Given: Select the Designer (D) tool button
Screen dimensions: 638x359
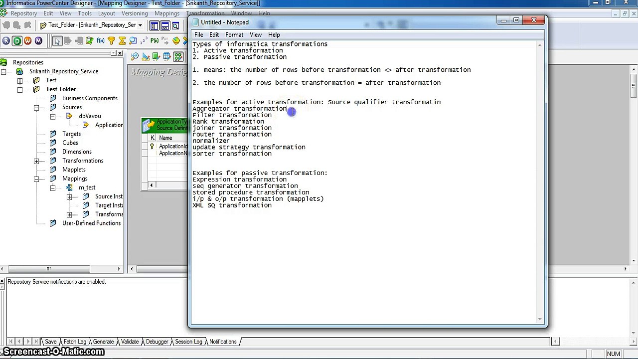Looking at the screenshot, I should tap(17, 41).
